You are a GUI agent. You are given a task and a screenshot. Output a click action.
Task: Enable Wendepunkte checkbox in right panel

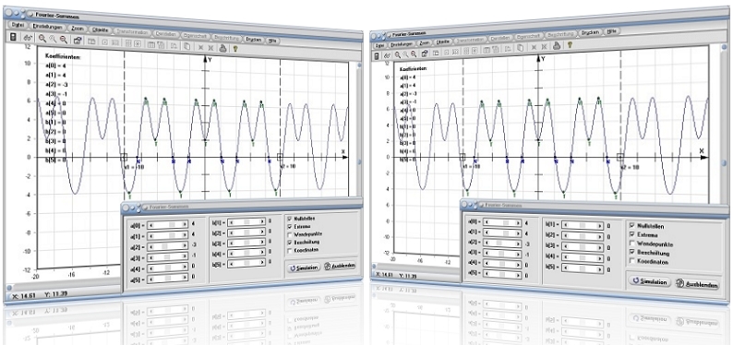click(x=632, y=244)
